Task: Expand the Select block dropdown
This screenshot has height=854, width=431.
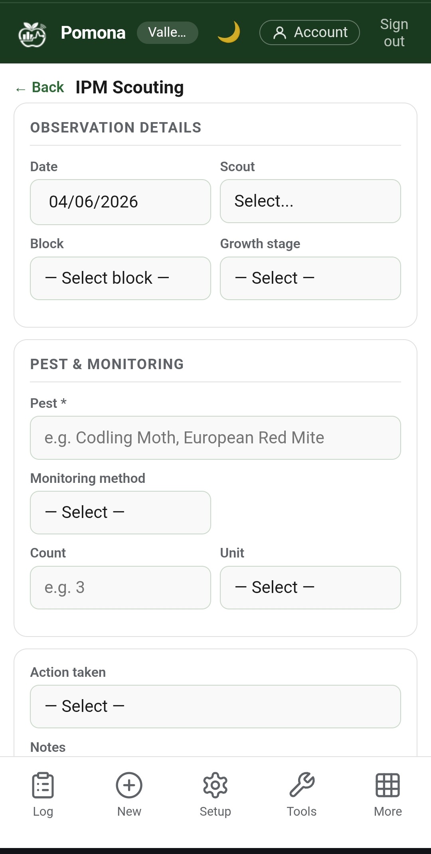Action: coord(120,278)
